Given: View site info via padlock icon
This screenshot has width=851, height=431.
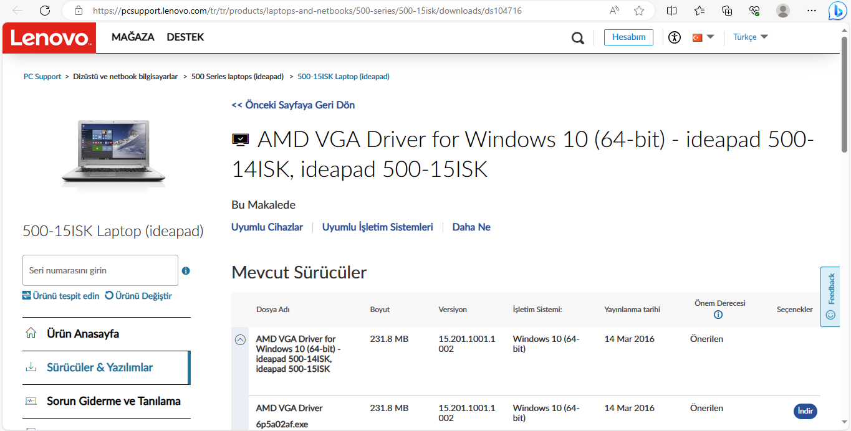Looking at the screenshot, I should coord(78,11).
